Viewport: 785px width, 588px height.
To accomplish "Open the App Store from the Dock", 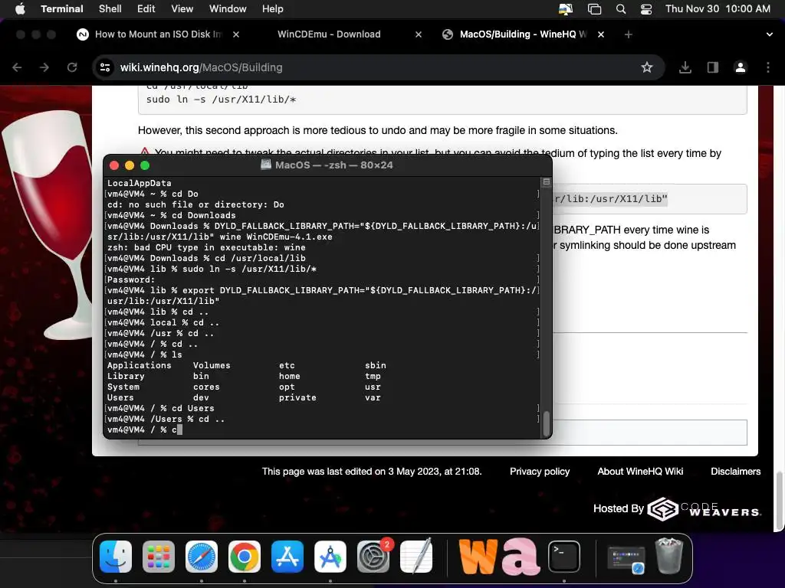I will [287, 557].
